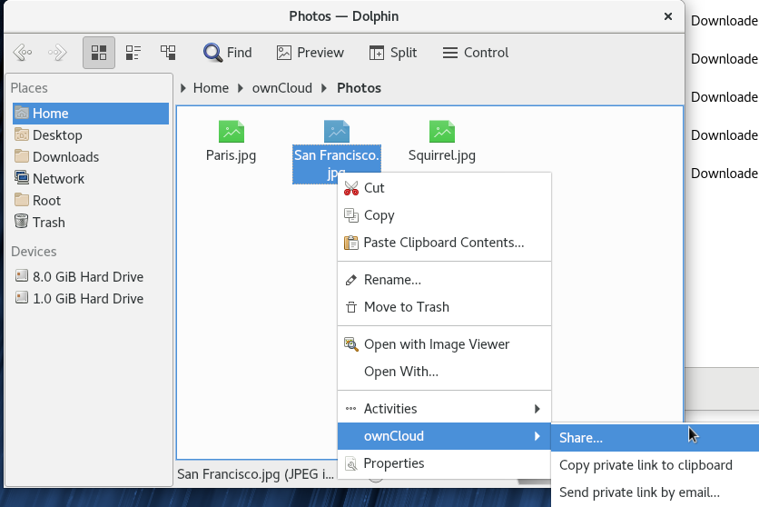Click Photos in breadcrumb path

pos(359,88)
